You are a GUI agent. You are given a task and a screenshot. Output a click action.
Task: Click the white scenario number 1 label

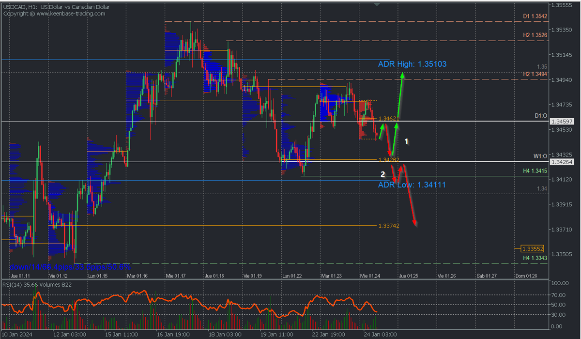coord(407,141)
